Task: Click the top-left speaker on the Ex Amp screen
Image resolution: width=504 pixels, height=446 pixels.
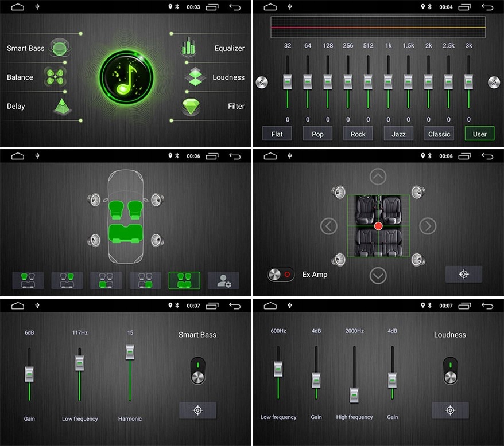Action: 339,193
